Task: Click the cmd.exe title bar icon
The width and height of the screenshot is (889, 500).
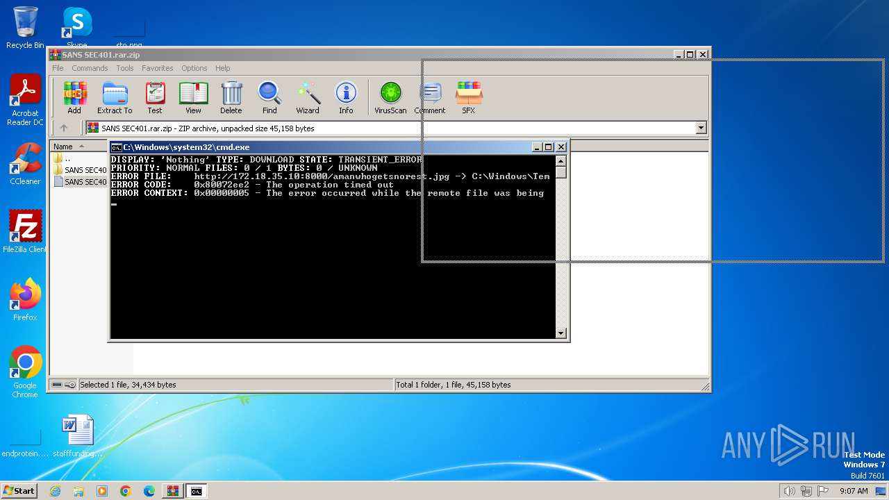Action: click(117, 147)
